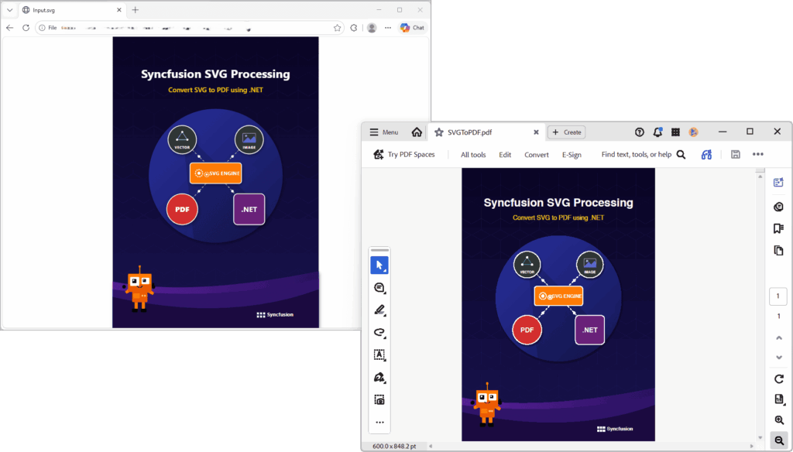The height and width of the screenshot is (452, 793).
Task: Choose the Draw freehand tool
Action: pos(379,332)
